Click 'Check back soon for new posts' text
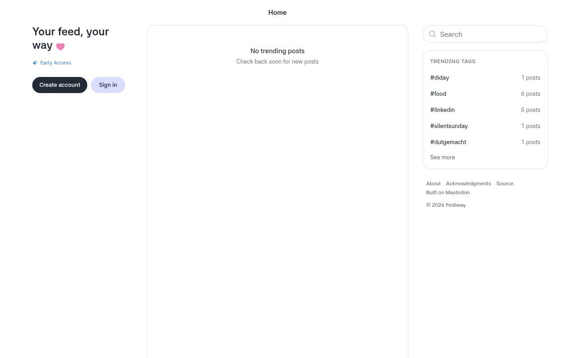Image resolution: width=573 pixels, height=358 pixels. click(x=278, y=62)
